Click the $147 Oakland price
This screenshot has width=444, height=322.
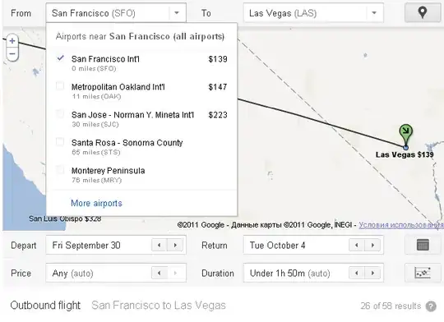218,87
